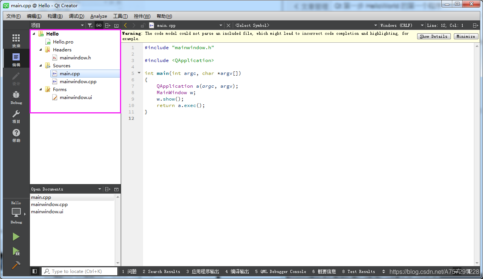Viewport: 483px width, 279px height.
Task: Select mainwindow.ui under Forms in the tree
Action: 76,98
